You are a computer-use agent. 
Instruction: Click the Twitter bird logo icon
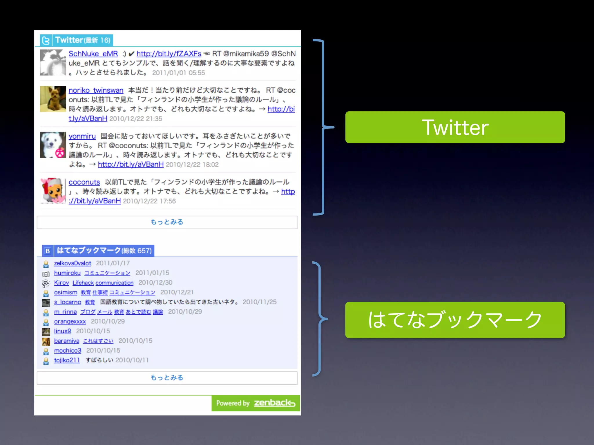[46, 40]
